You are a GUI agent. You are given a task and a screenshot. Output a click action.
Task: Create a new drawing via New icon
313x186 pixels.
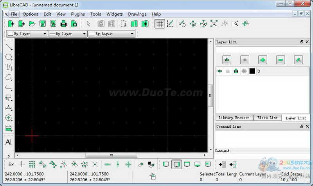point(11,24)
